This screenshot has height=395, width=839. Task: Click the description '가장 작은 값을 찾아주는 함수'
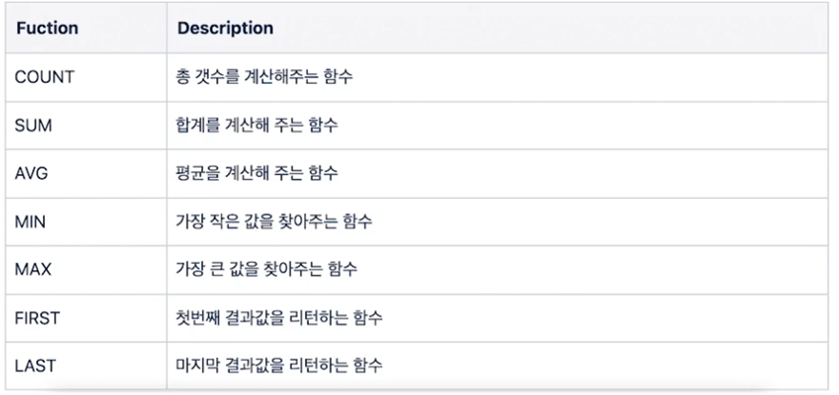click(274, 221)
